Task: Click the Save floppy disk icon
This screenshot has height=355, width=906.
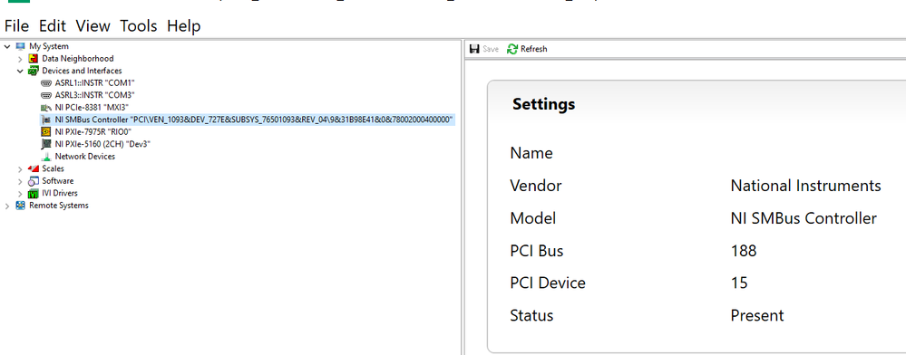Action: click(474, 49)
